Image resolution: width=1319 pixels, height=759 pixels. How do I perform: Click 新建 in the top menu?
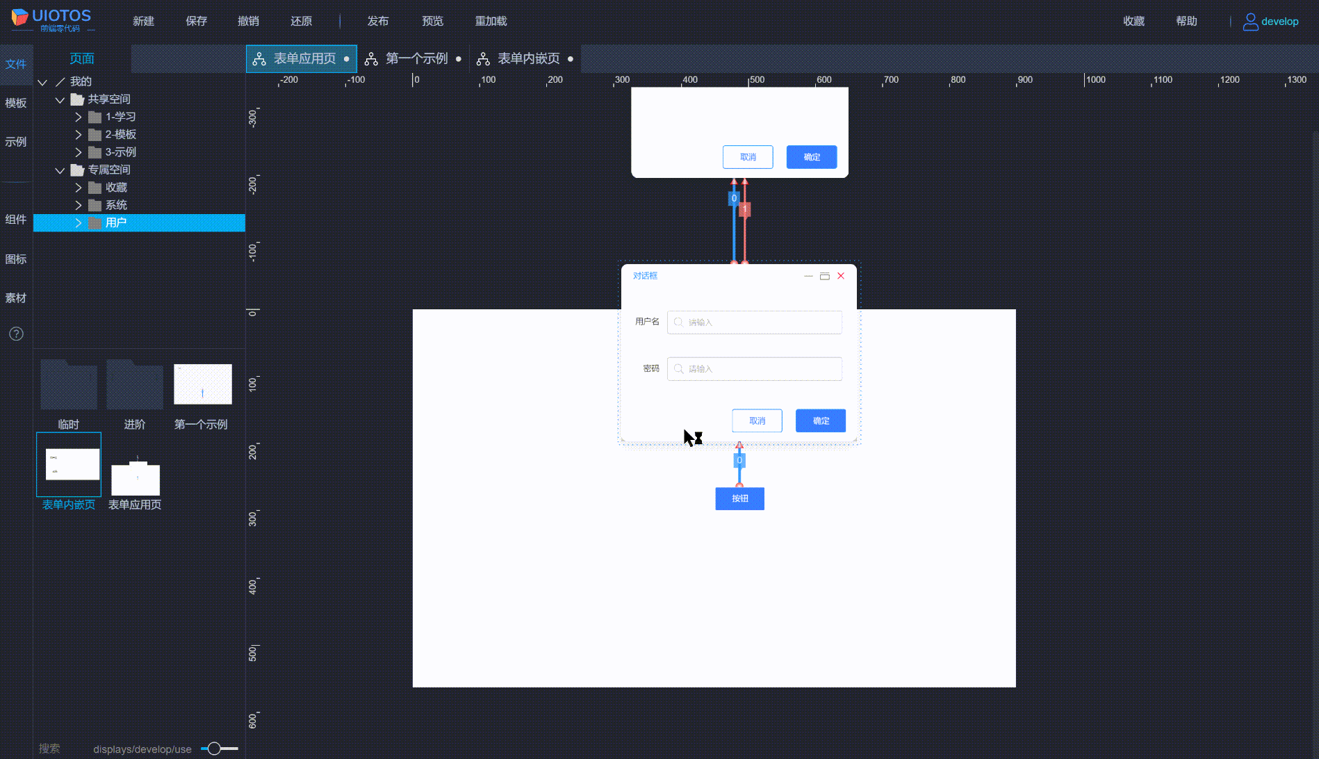coord(144,22)
